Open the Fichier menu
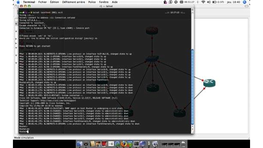The width and height of the screenshot is (263, 148). [43, 2]
